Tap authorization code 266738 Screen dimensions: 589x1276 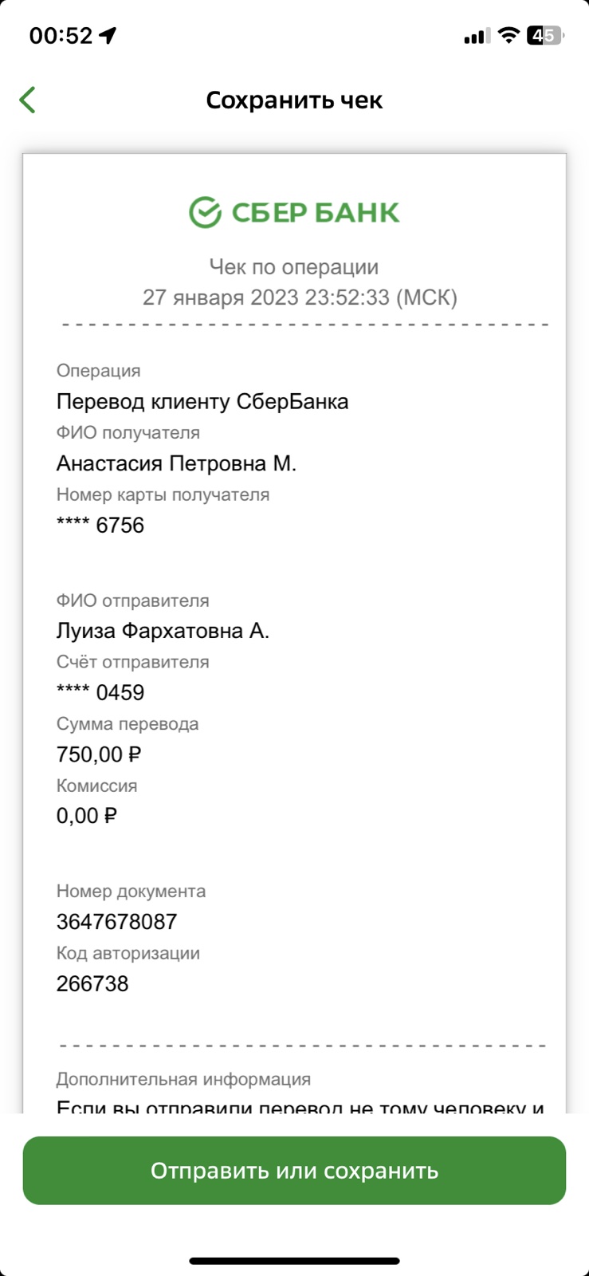point(92,983)
